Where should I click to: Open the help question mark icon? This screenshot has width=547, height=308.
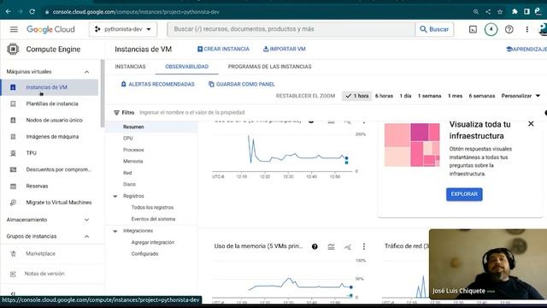point(509,29)
